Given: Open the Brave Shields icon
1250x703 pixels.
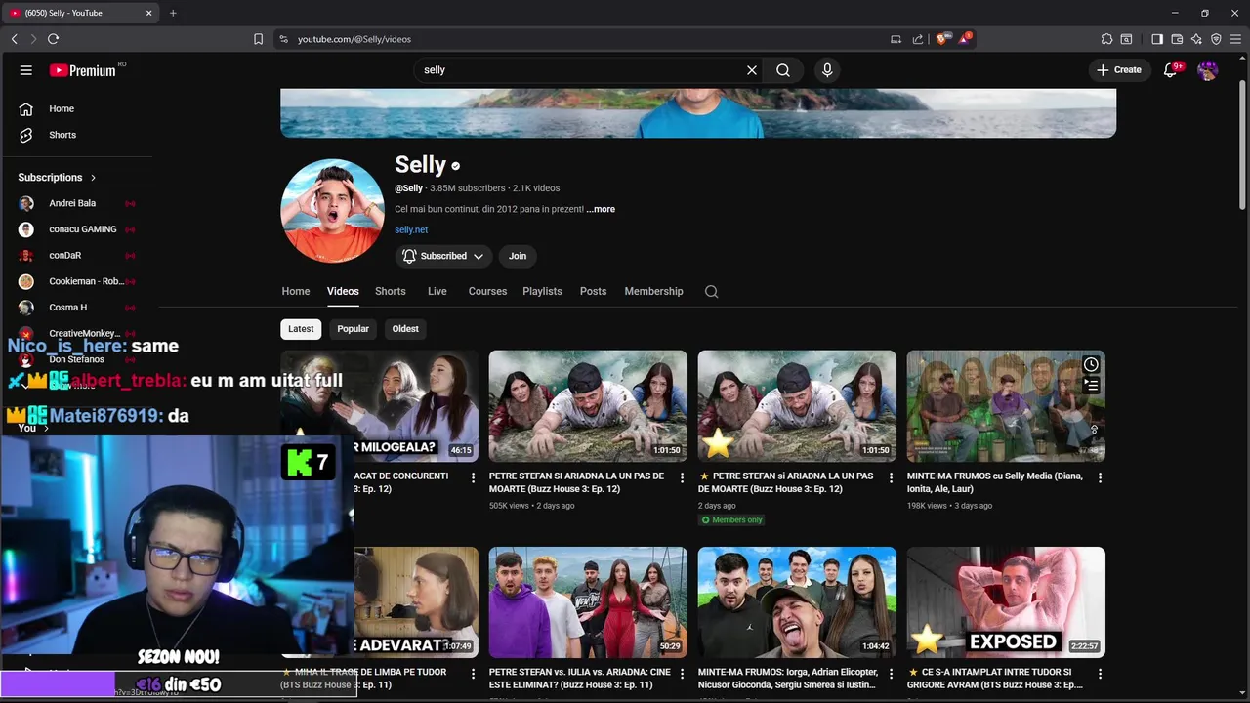Looking at the screenshot, I should pyautogui.click(x=942, y=39).
